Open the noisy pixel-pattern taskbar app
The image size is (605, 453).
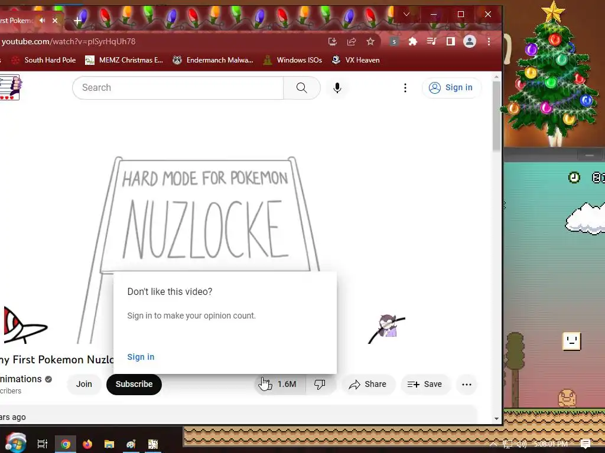tap(153, 444)
